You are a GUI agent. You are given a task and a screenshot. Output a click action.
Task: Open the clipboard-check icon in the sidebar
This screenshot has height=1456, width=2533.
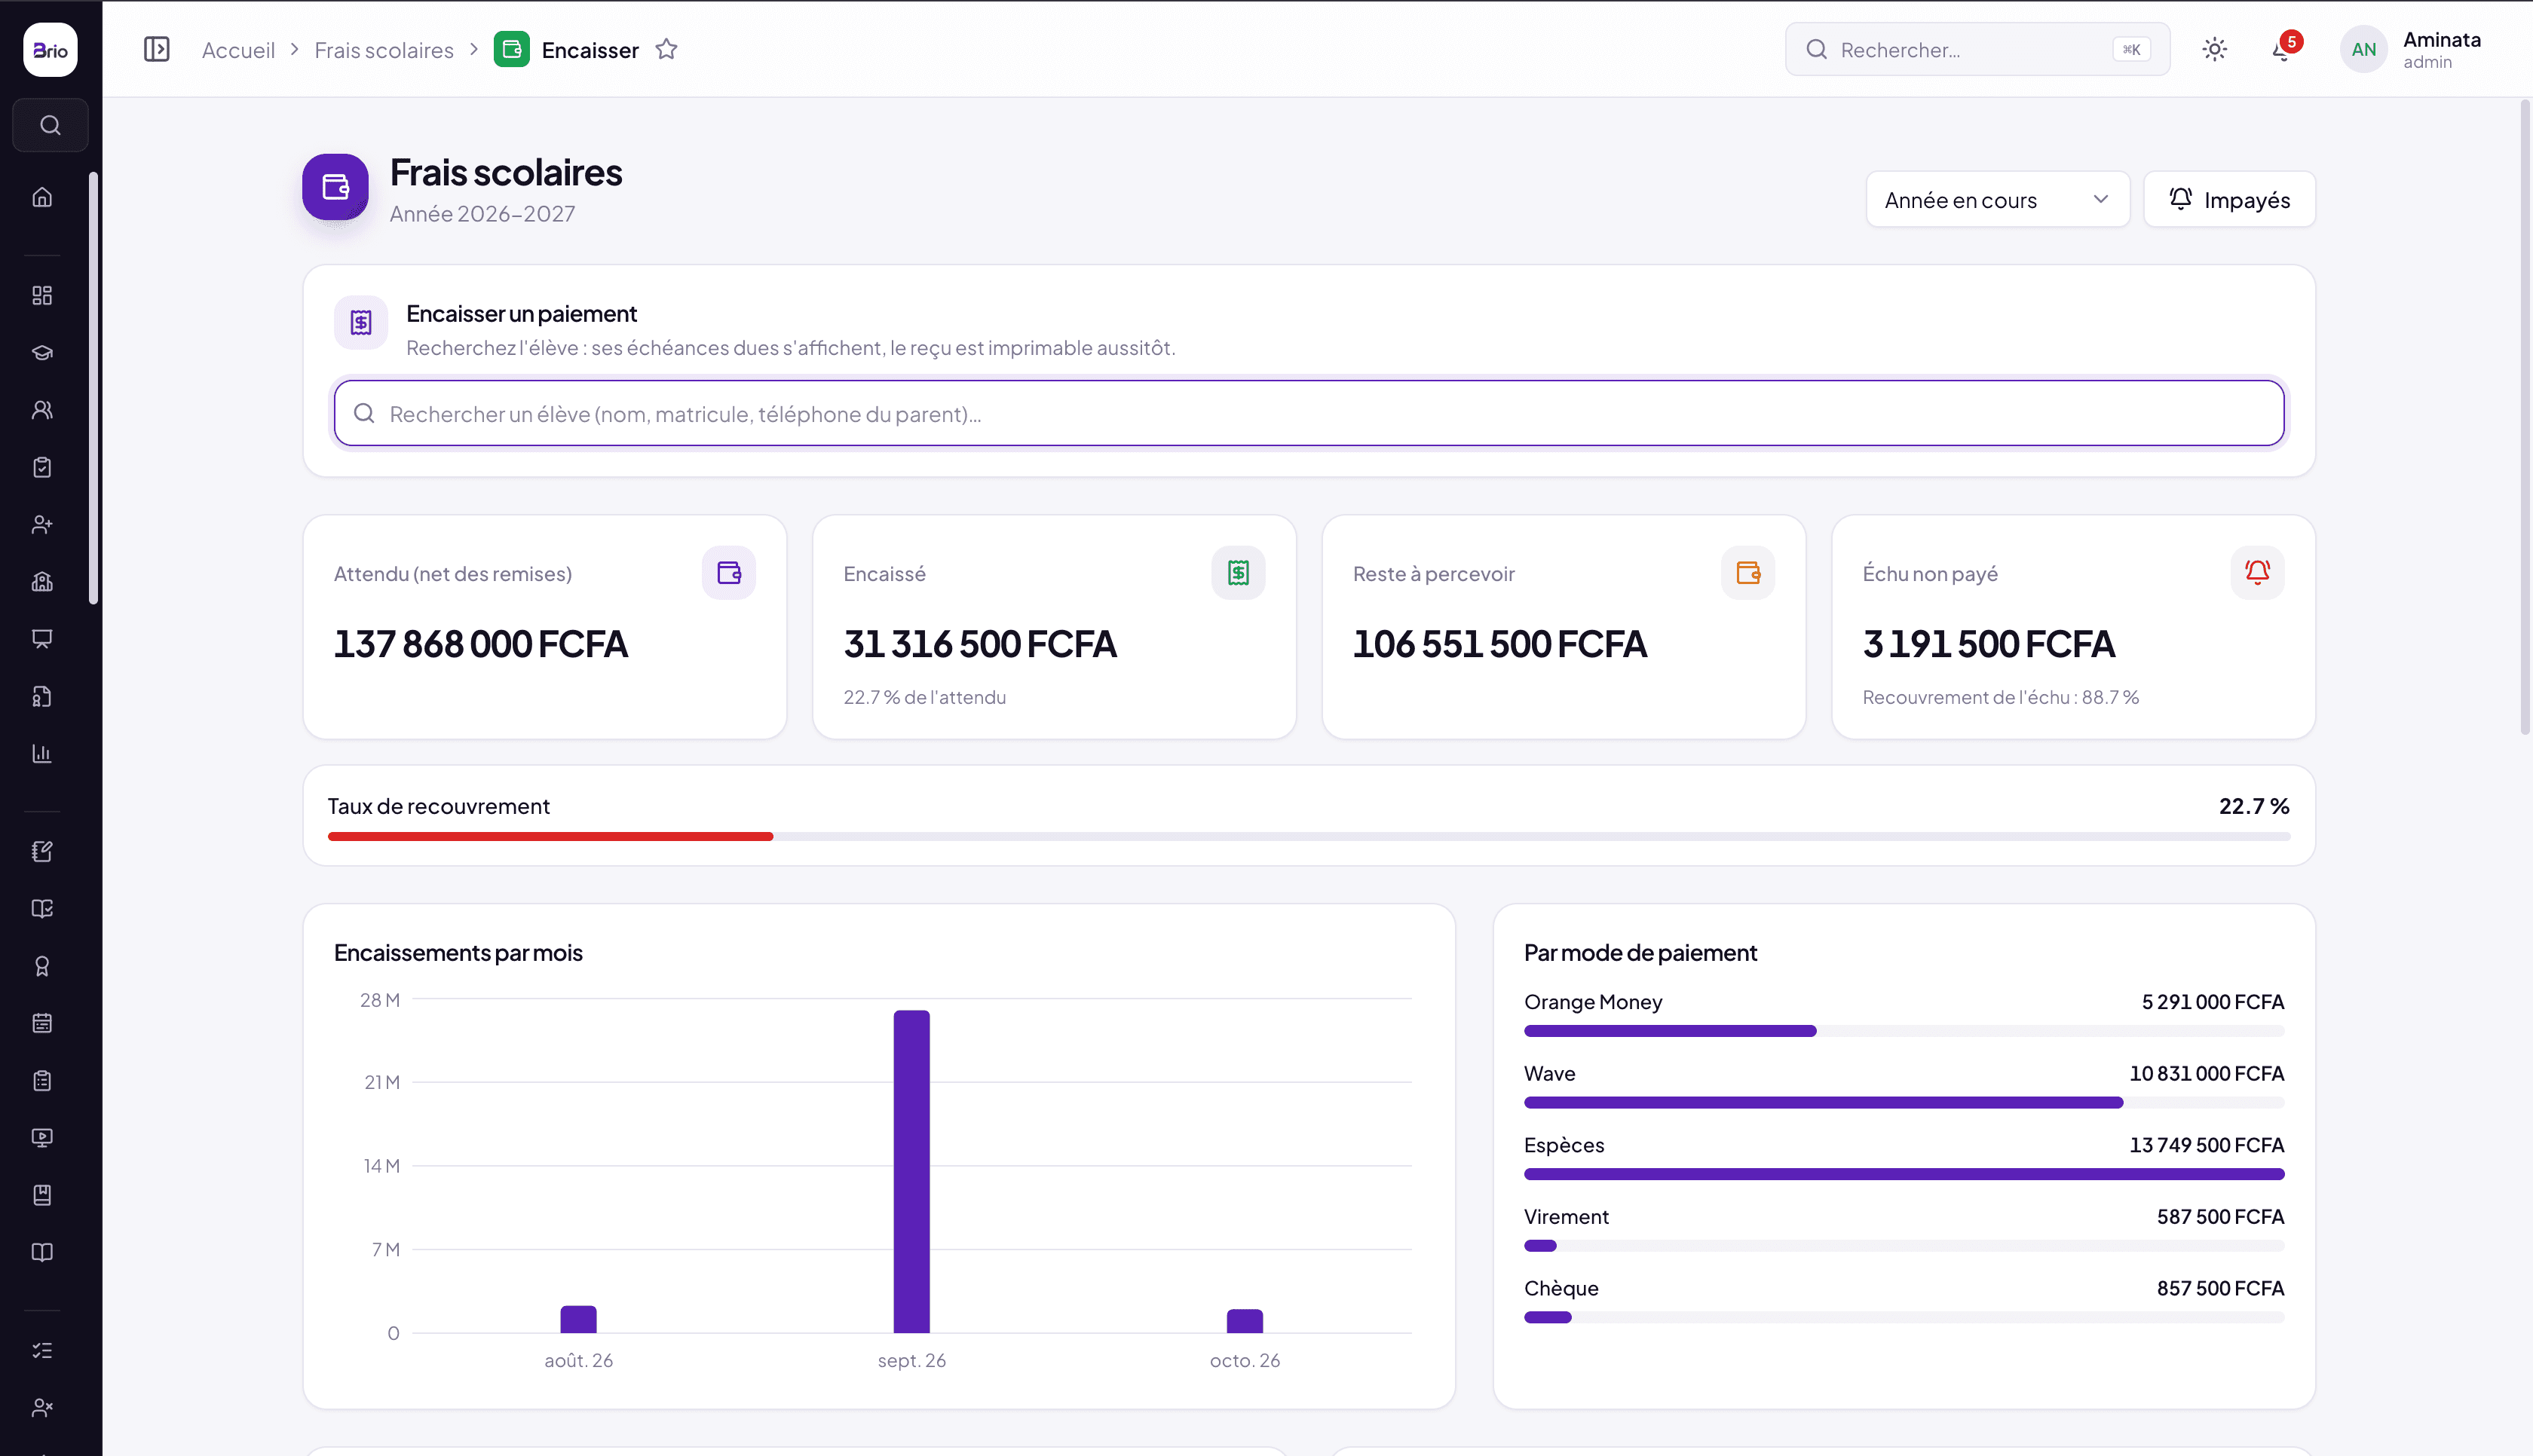42,467
